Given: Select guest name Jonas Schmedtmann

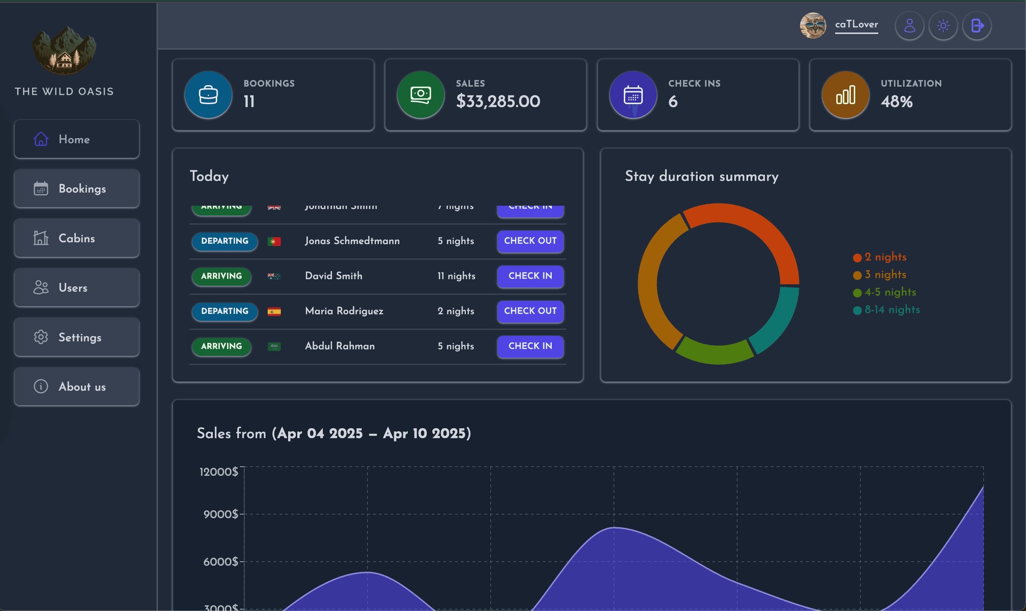Looking at the screenshot, I should tap(352, 241).
